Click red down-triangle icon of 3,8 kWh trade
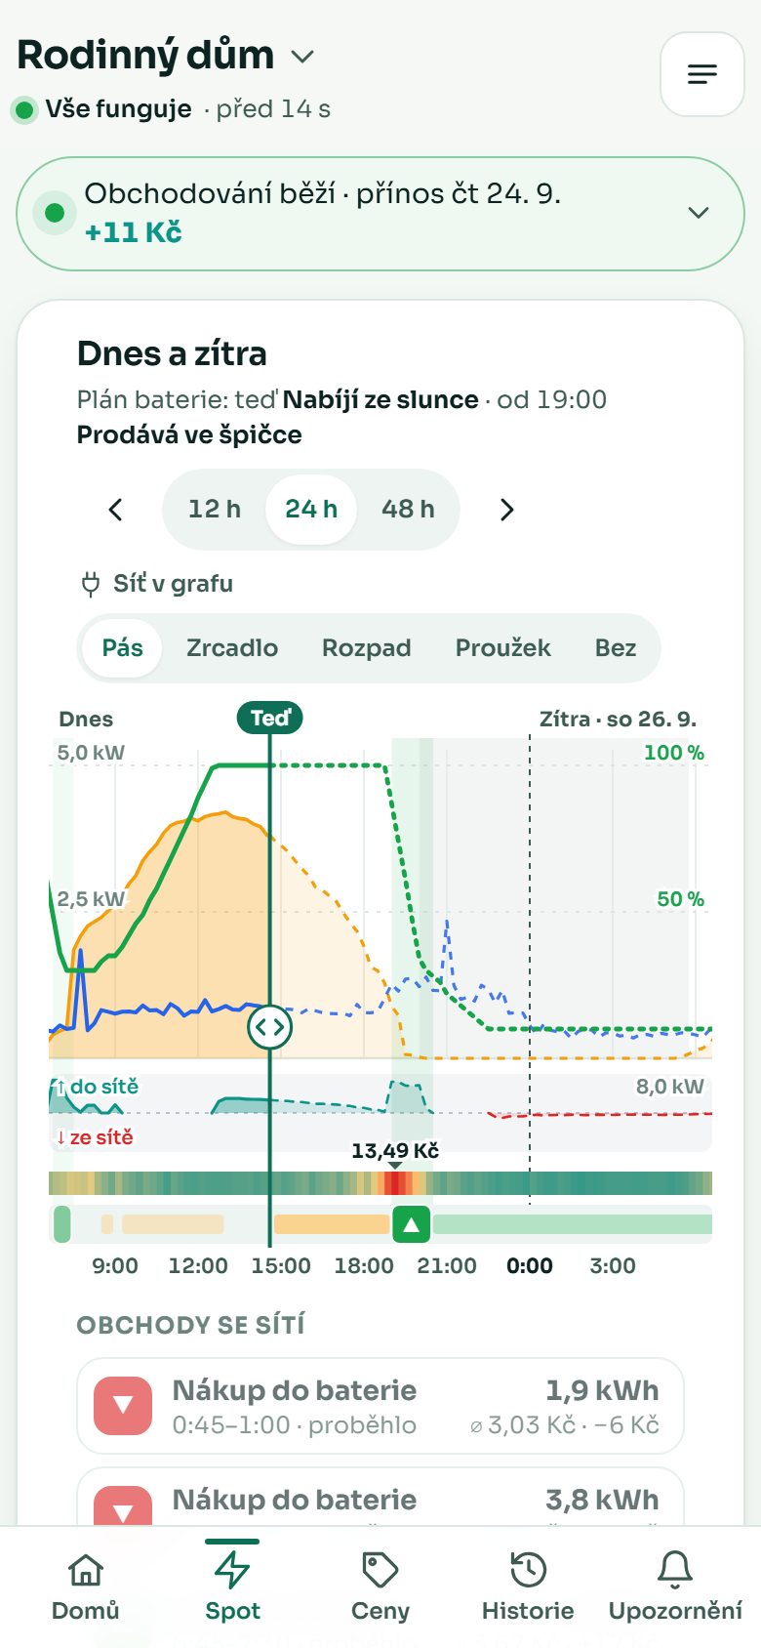This screenshot has width=761, height=1648. [123, 1506]
